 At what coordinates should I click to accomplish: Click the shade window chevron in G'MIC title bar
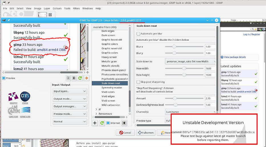(207, 20)
